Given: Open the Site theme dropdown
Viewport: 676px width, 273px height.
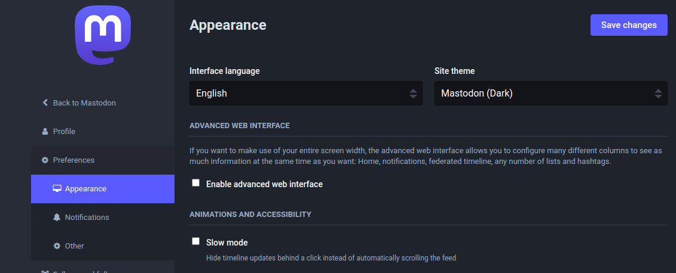Looking at the screenshot, I should [x=550, y=94].
